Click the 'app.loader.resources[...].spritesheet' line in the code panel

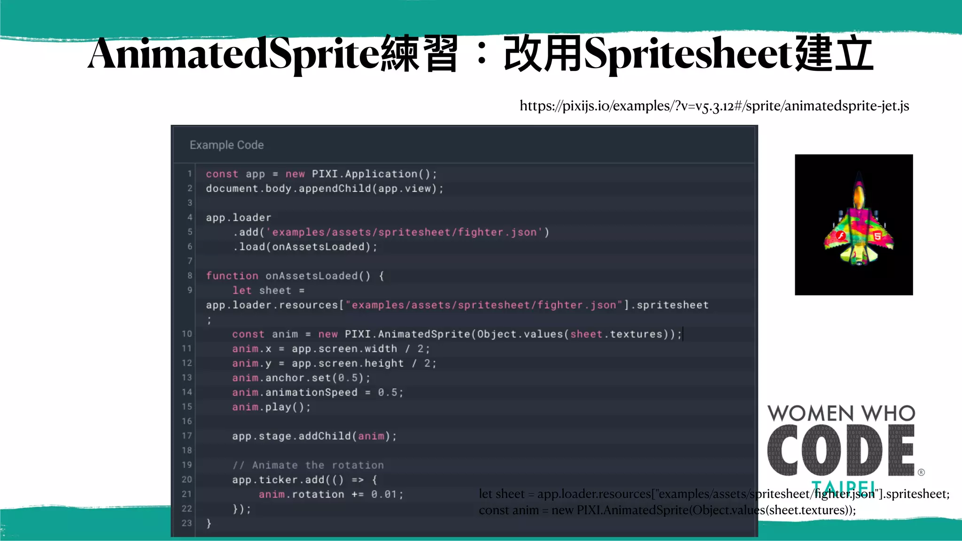click(457, 305)
